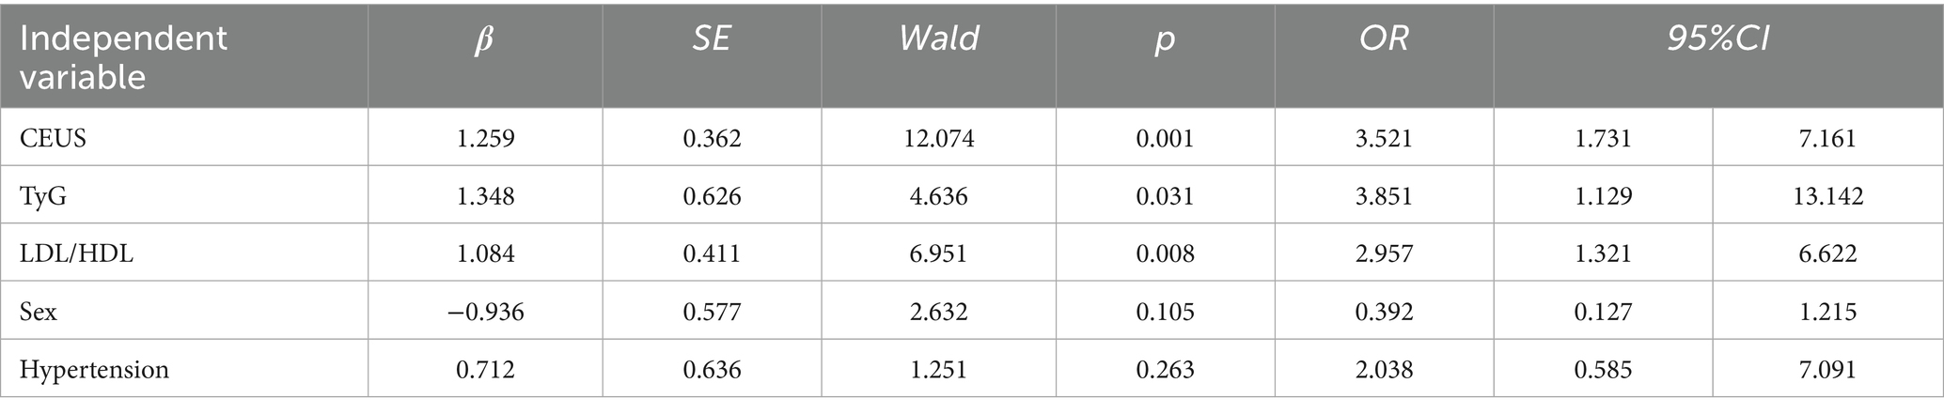Screen dimensions: 1944x414
Task: Click the CEUS lower CI value 1.731
Action: click(1603, 139)
